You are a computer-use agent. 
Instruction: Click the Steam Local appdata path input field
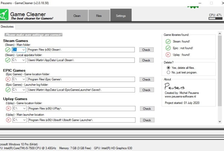pos(80,60)
